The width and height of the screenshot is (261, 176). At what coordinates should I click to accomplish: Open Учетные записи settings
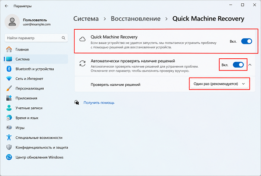point(36,108)
